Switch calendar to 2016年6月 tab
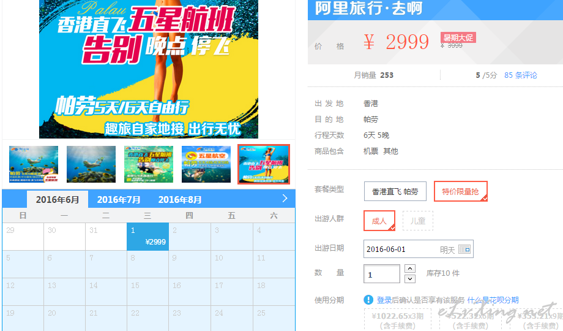 coord(58,200)
